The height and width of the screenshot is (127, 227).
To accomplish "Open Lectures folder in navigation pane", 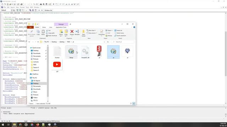I will pos(36,62).
